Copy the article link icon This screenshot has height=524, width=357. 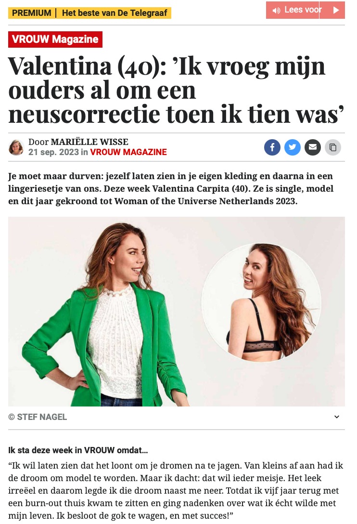point(333,147)
